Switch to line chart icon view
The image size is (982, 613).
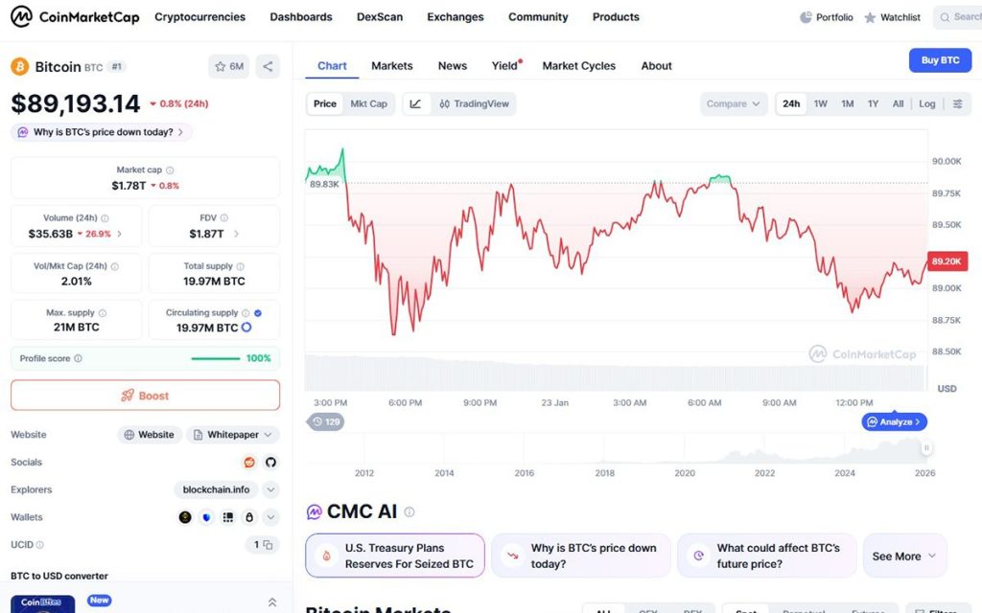415,104
